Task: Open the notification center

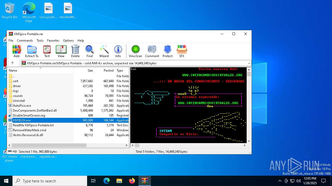Action: 323,181
